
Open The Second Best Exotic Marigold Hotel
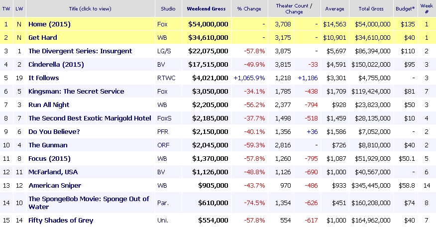(90, 118)
